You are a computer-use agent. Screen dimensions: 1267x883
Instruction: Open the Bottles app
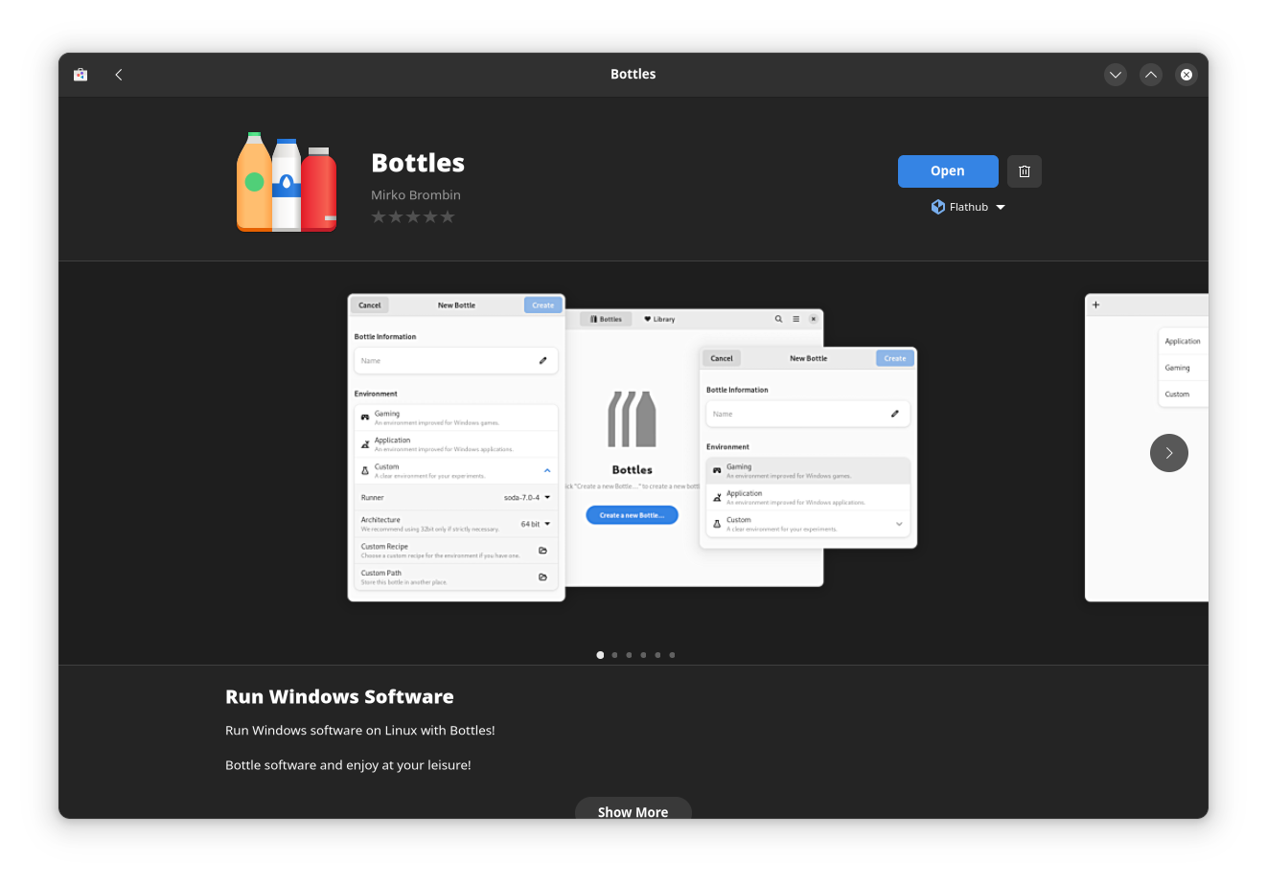click(x=948, y=171)
